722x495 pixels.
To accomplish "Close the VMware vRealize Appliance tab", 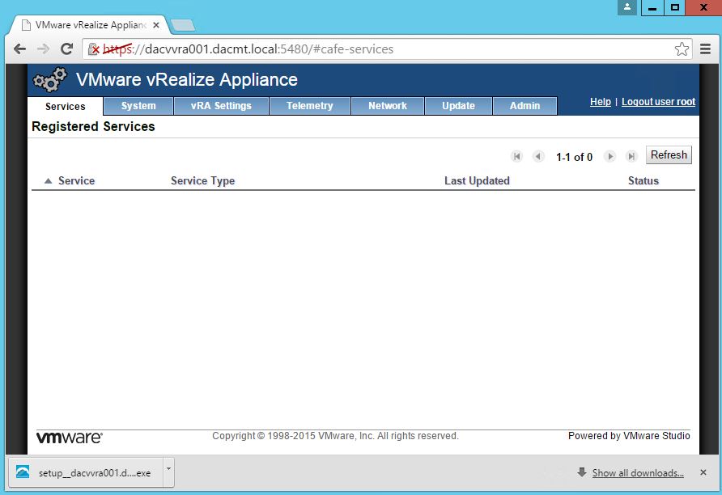I will tap(156, 25).
